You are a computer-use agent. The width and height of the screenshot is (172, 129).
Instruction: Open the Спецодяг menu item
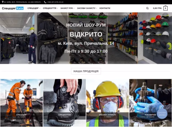(x=33, y=8)
